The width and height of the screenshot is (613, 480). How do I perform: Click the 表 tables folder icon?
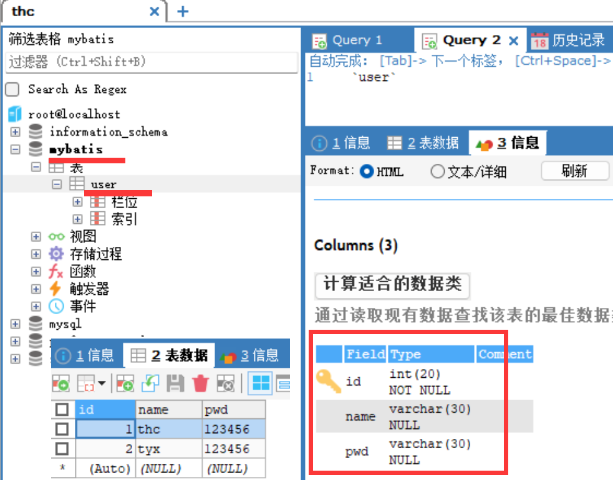[56, 168]
